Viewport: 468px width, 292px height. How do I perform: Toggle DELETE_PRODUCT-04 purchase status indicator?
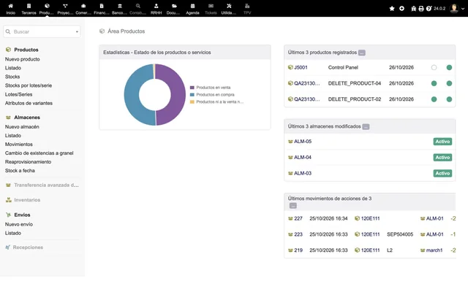(x=449, y=83)
